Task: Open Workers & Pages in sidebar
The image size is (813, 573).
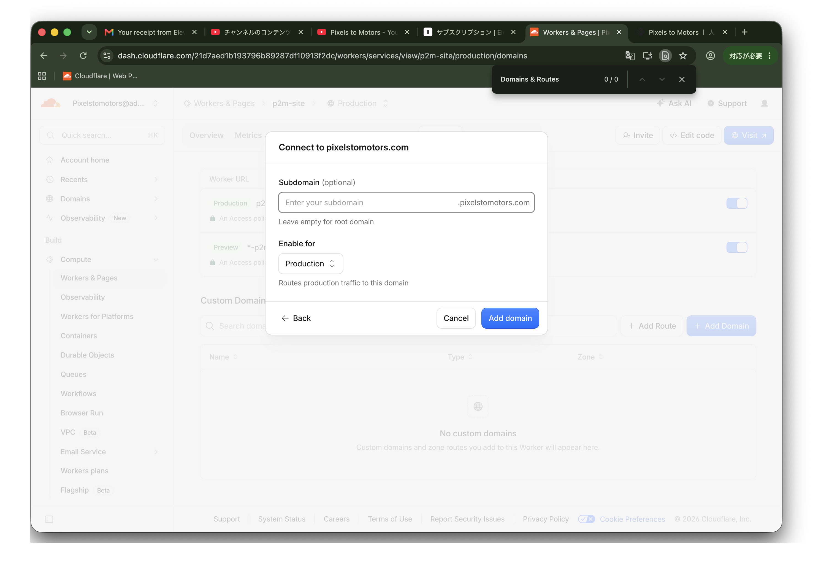Action: click(x=89, y=278)
